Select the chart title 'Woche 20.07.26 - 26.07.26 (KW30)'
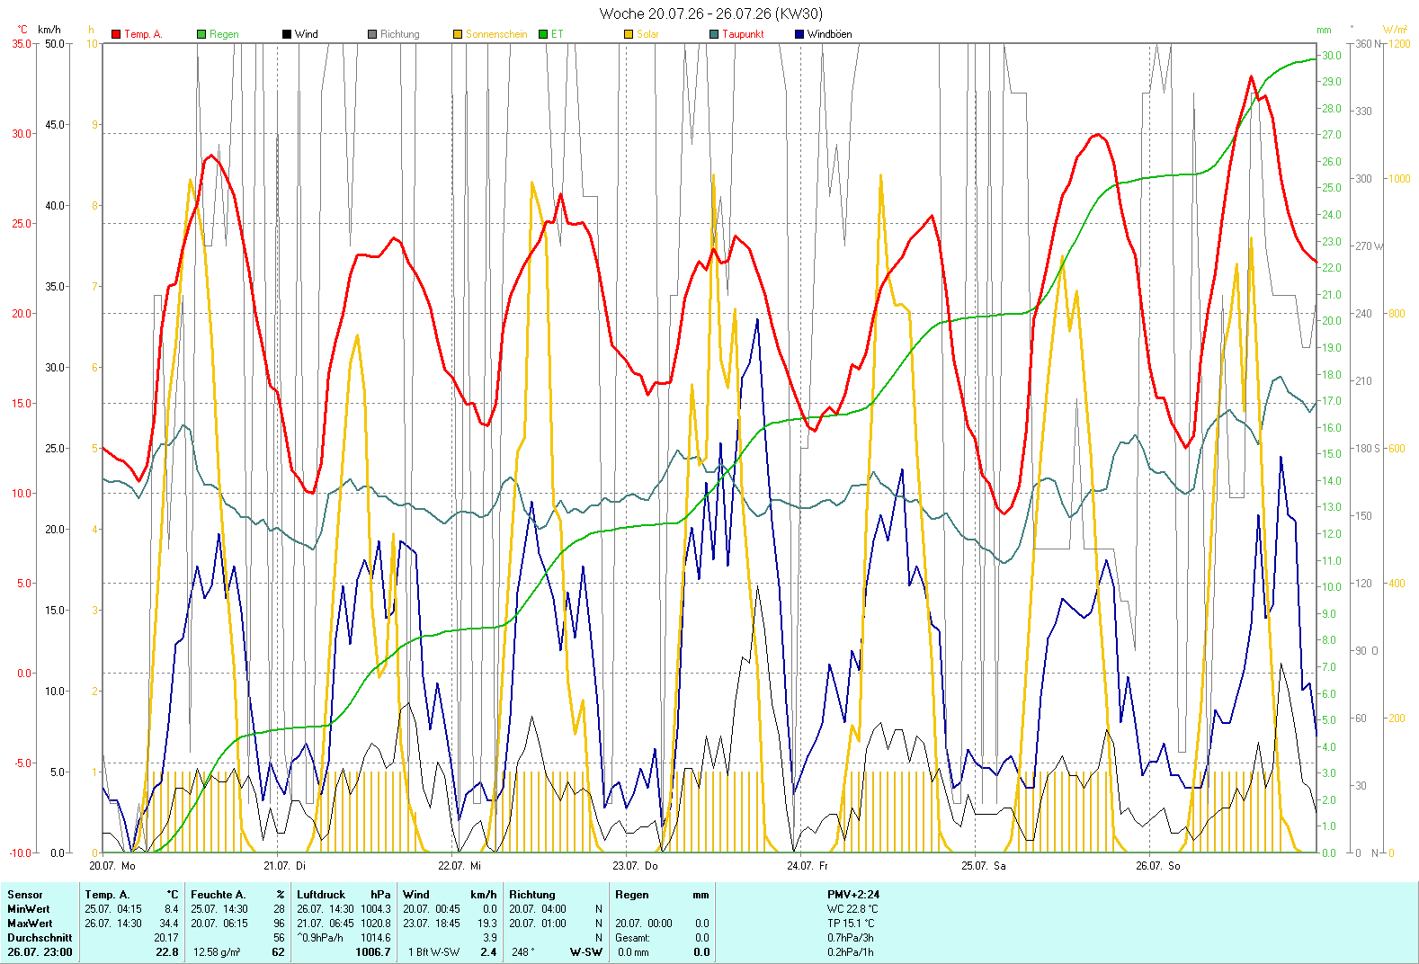Screen dimensions: 1419x964 coord(710,13)
